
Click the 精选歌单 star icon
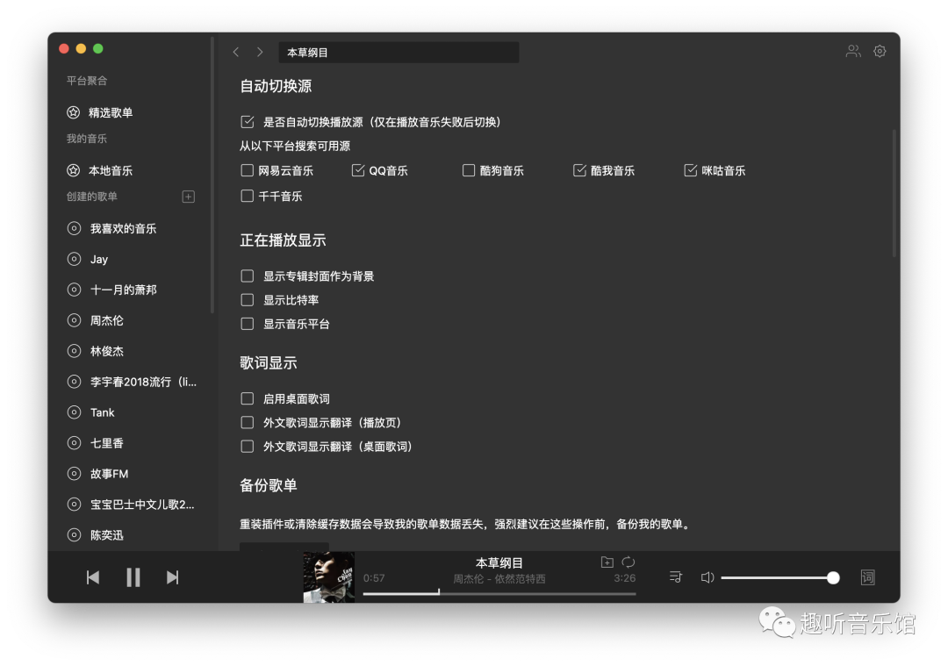(73, 112)
